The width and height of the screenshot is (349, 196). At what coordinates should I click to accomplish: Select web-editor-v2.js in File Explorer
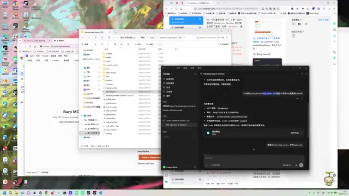point(112,126)
